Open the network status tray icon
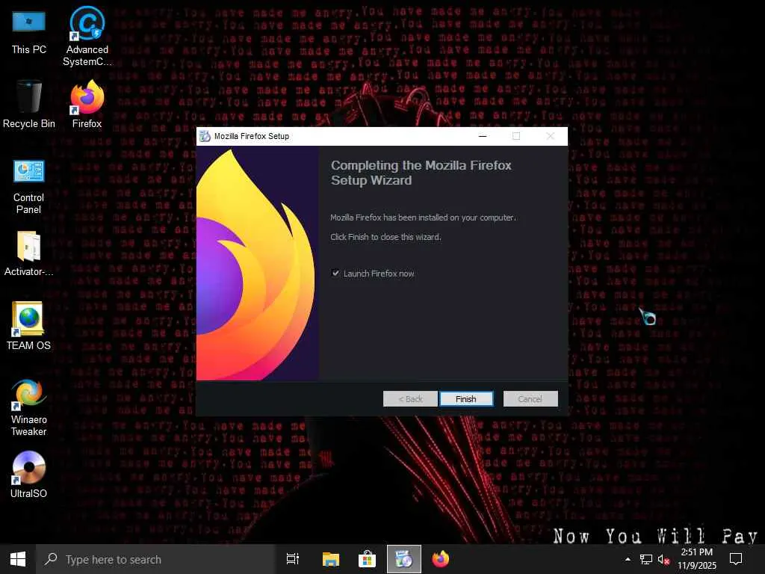 [x=646, y=559]
